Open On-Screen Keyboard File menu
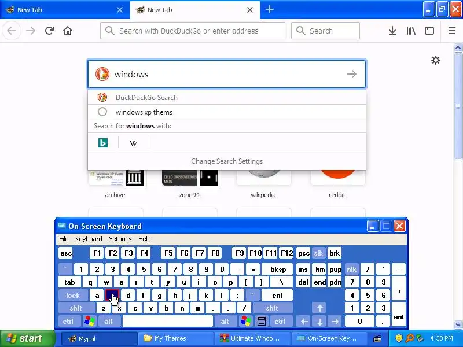The width and height of the screenshot is (463, 347). (x=64, y=239)
